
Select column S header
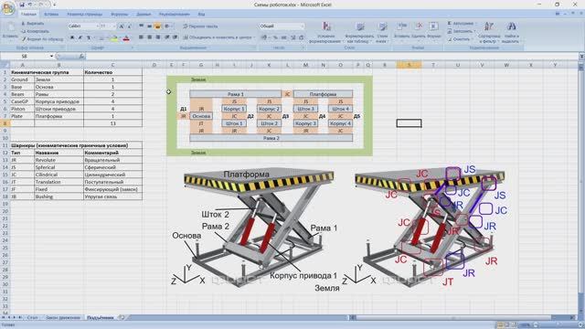pos(409,65)
